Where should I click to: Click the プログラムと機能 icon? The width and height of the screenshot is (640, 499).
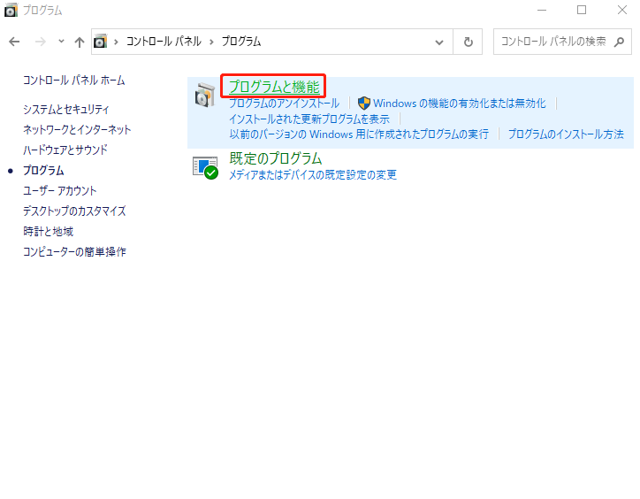click(205, 95)
